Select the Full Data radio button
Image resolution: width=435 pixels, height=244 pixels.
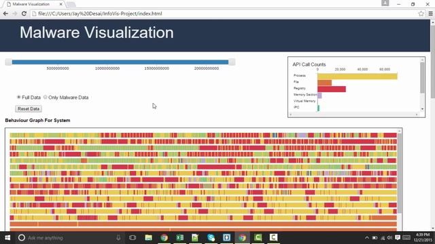[x=18, y=97]
